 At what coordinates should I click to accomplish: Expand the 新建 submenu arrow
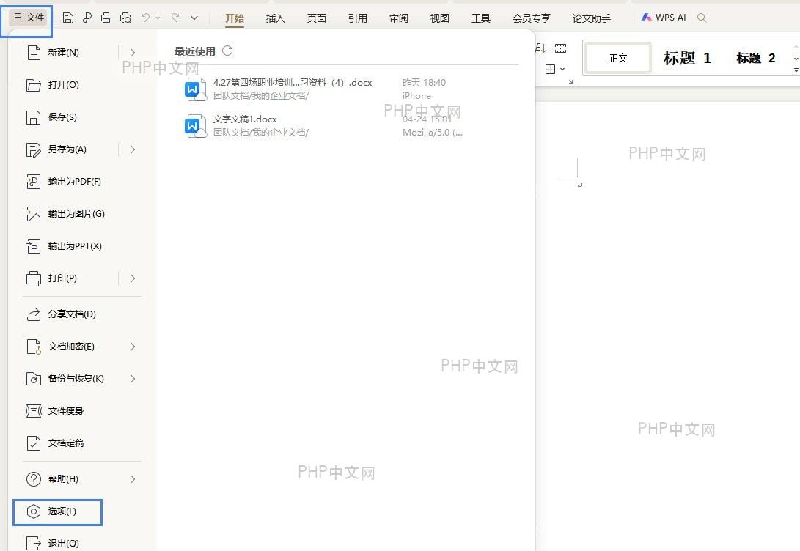coord(133,53)
